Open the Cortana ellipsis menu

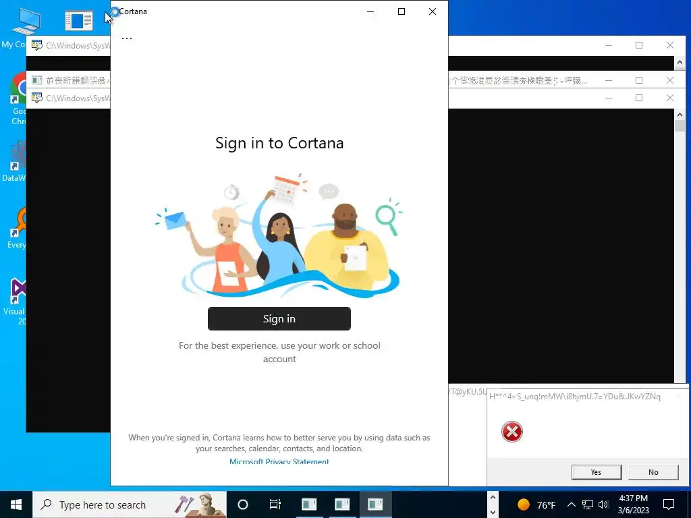pyautogui.click(x=126, y=38)
